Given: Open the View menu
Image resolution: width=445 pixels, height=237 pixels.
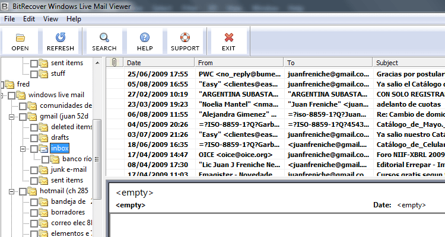Looking at the screenshot, I should pos(50,19).
